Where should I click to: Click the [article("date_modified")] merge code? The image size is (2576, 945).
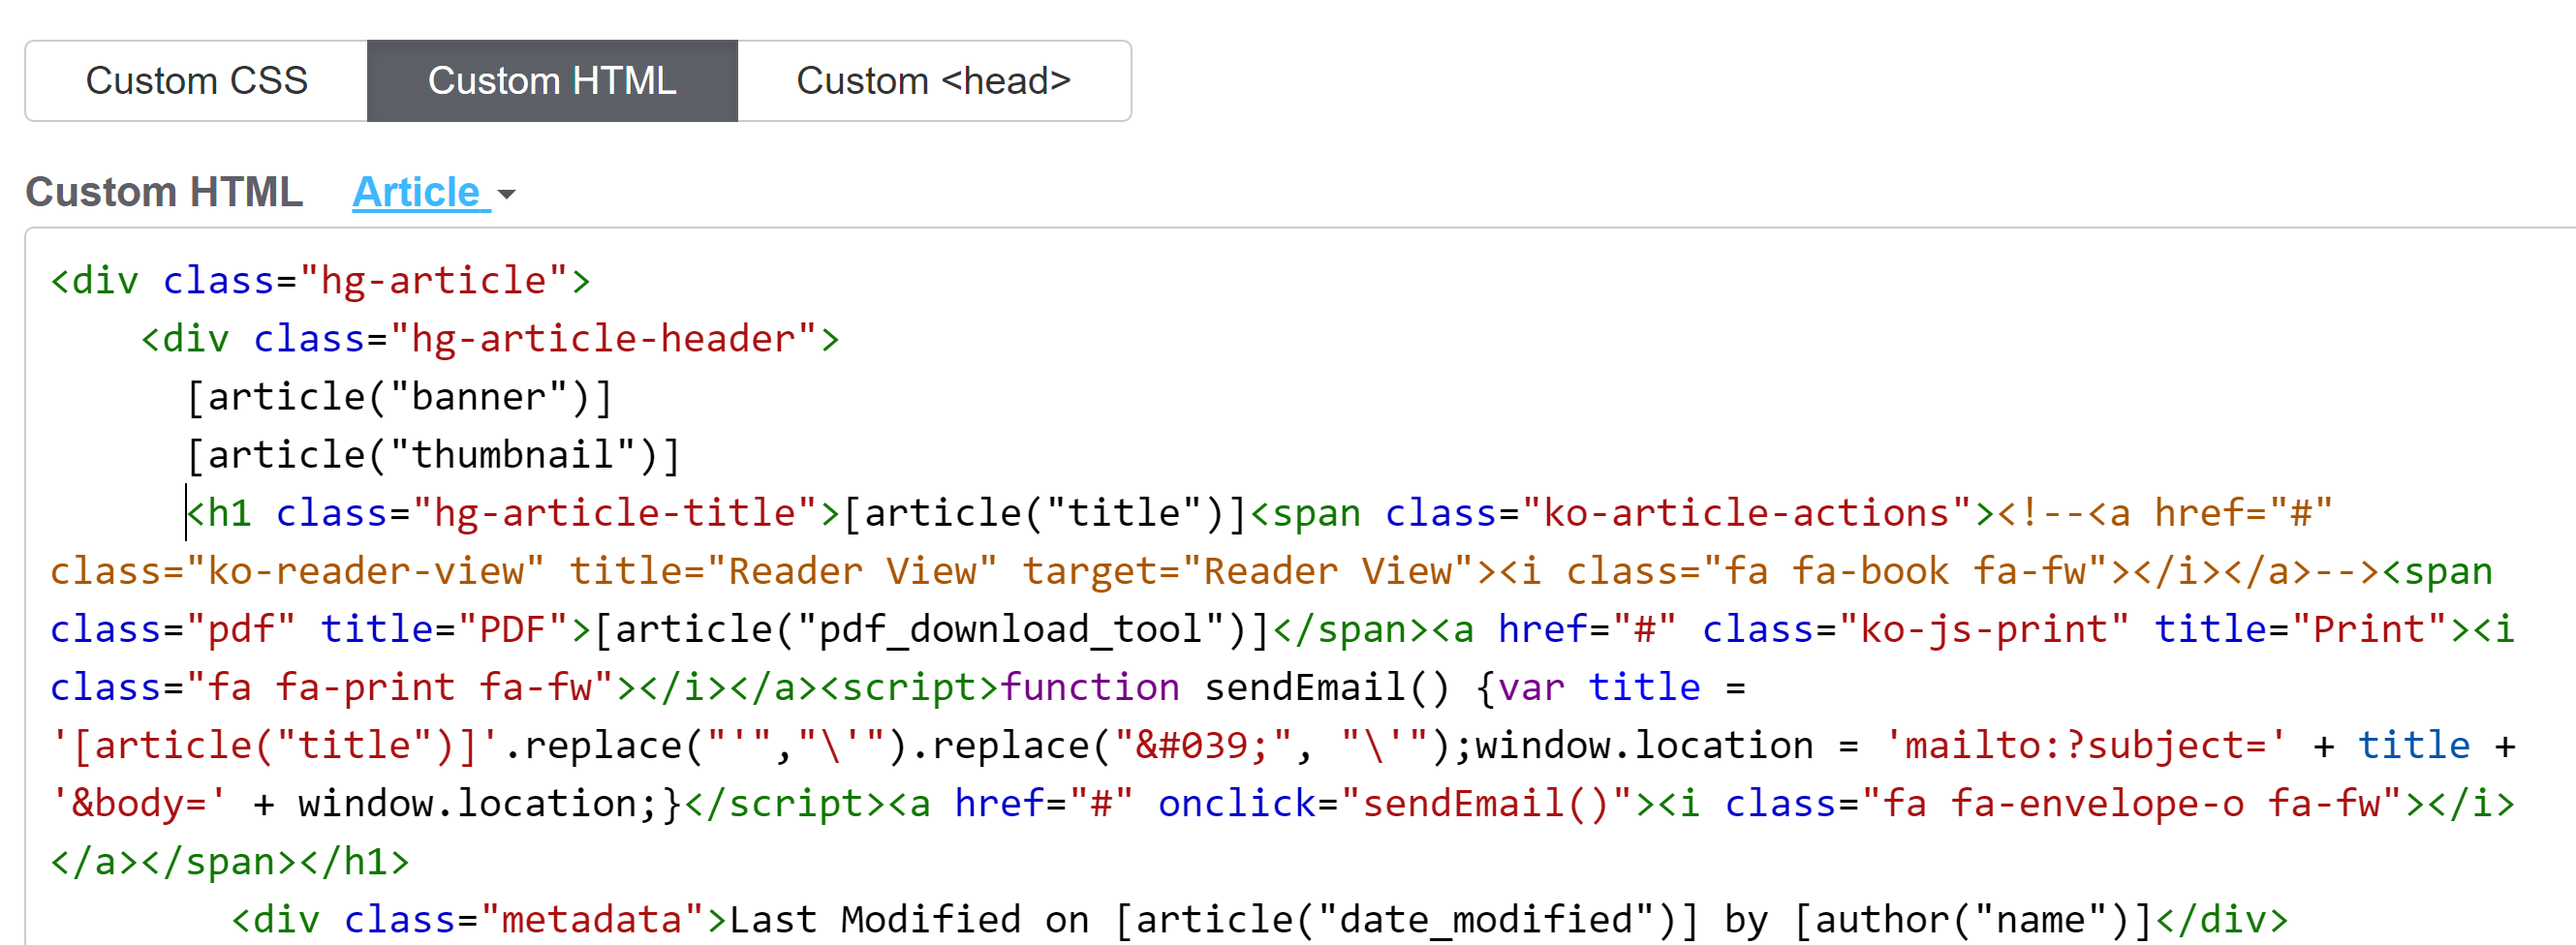click(1406, 919)
